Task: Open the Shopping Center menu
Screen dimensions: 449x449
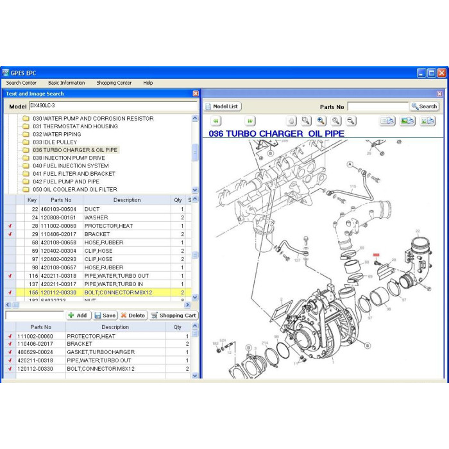Action: click(114, 83)
